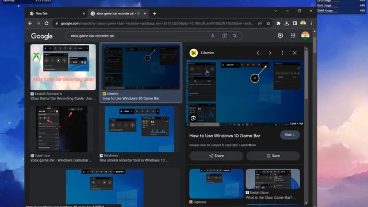This screenshot has height=207, width=368.
Task: Show the next image in the preview panel
Action: pos(270,53)
